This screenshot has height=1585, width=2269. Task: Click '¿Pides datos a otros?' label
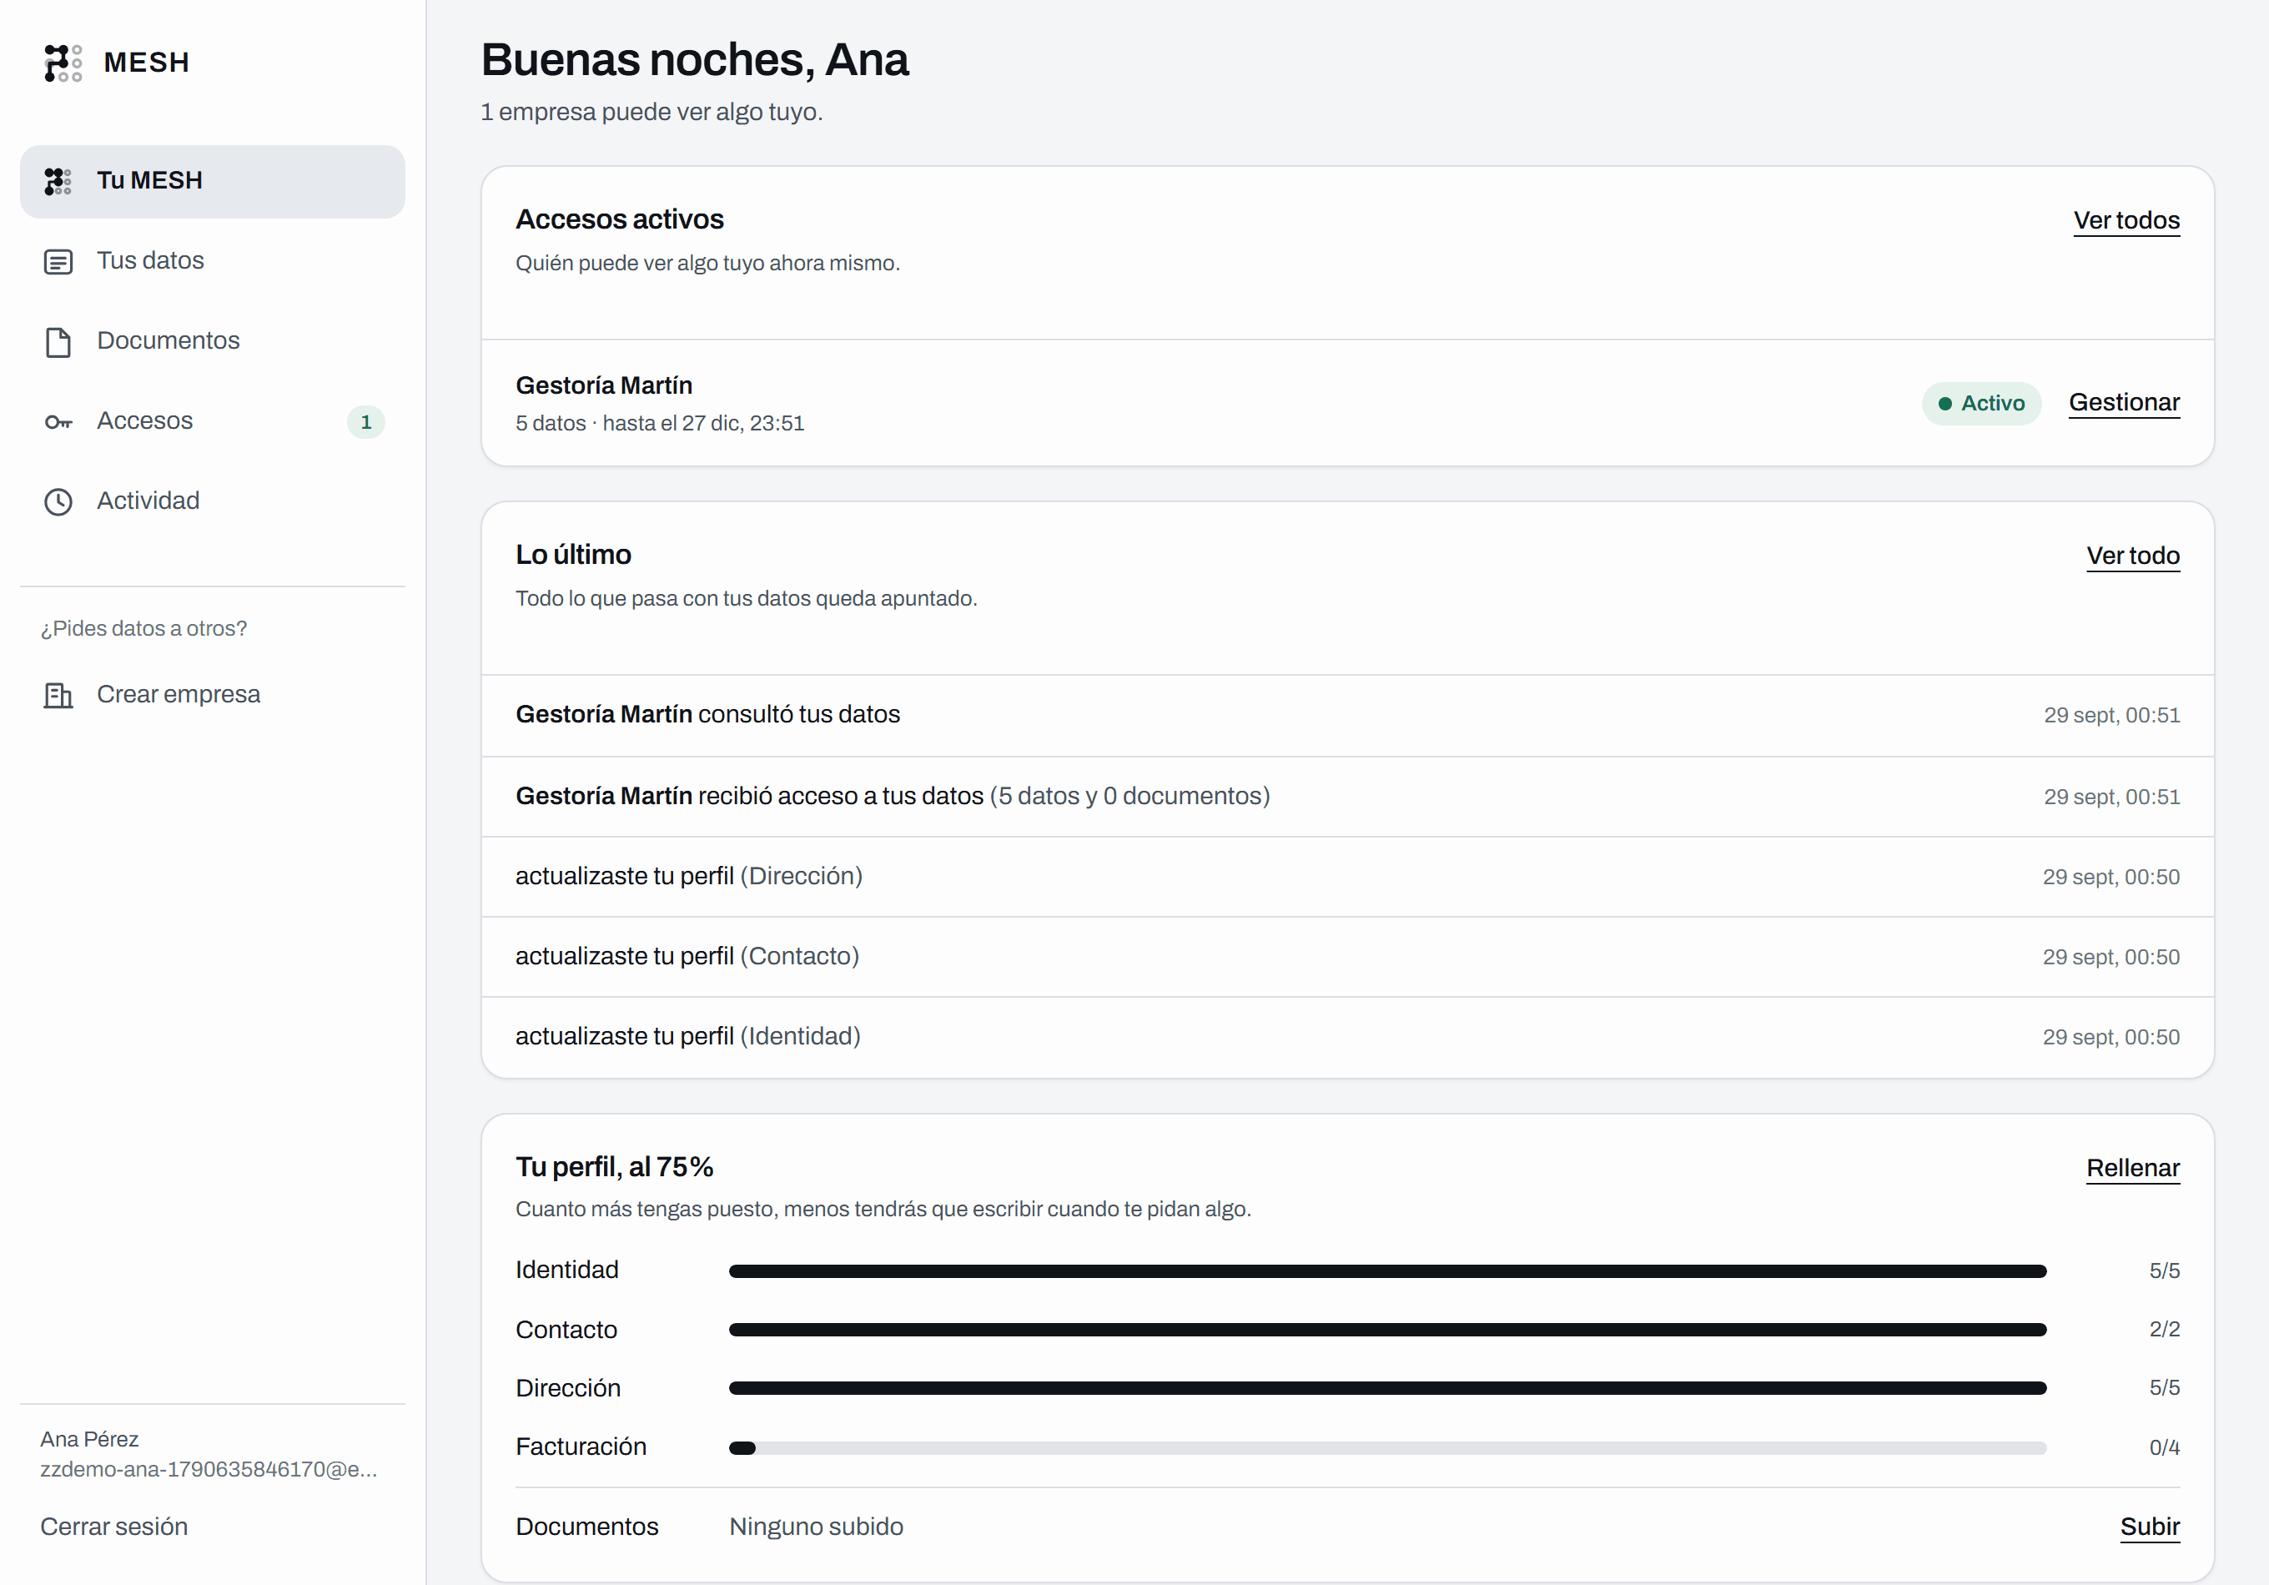coord(143,628)
